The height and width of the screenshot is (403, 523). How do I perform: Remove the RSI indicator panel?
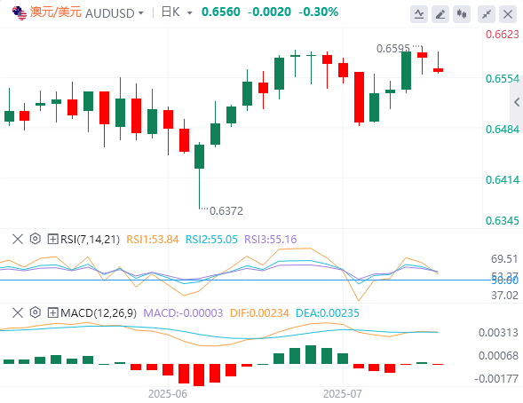(x=18, y=239)
